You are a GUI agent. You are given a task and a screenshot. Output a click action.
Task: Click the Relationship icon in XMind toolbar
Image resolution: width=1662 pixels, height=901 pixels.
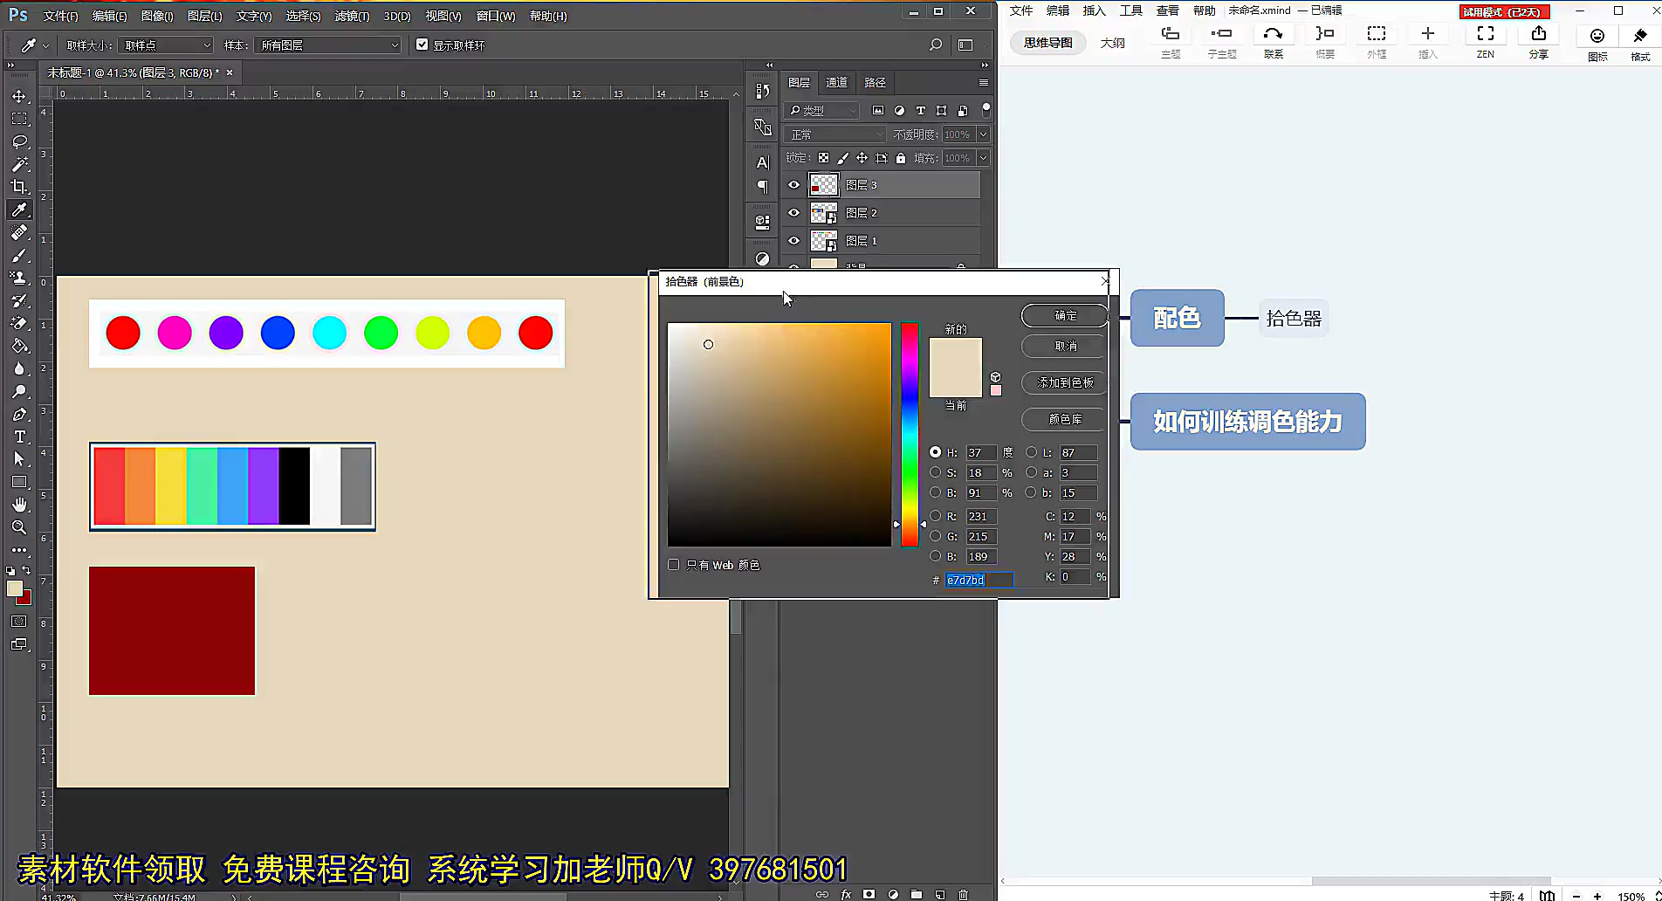(1274, 41)
